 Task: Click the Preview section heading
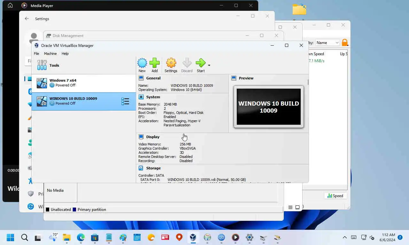pos(246,78)
